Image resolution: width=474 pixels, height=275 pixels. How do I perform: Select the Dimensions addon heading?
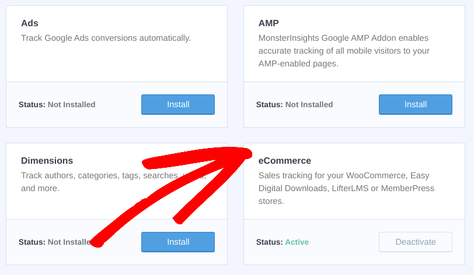(x=47, y=161)
